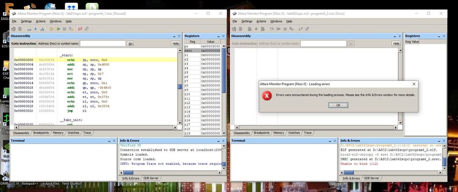Click Compile & Load icon in left toolbar

(x=42, y=29)
